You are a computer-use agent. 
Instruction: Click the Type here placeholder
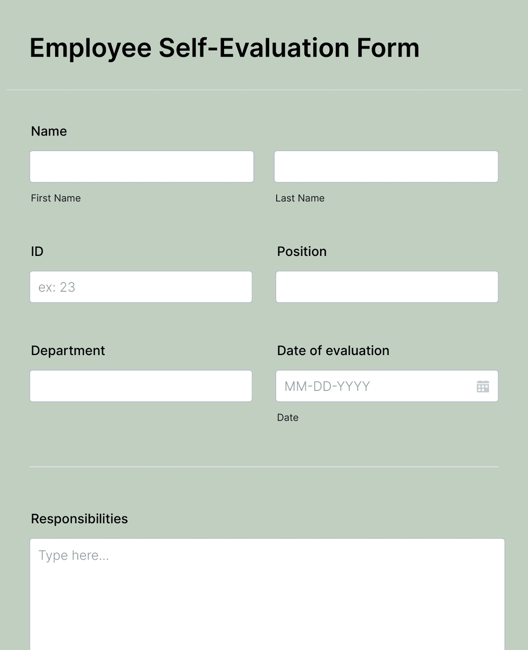(x=74, y=555)
